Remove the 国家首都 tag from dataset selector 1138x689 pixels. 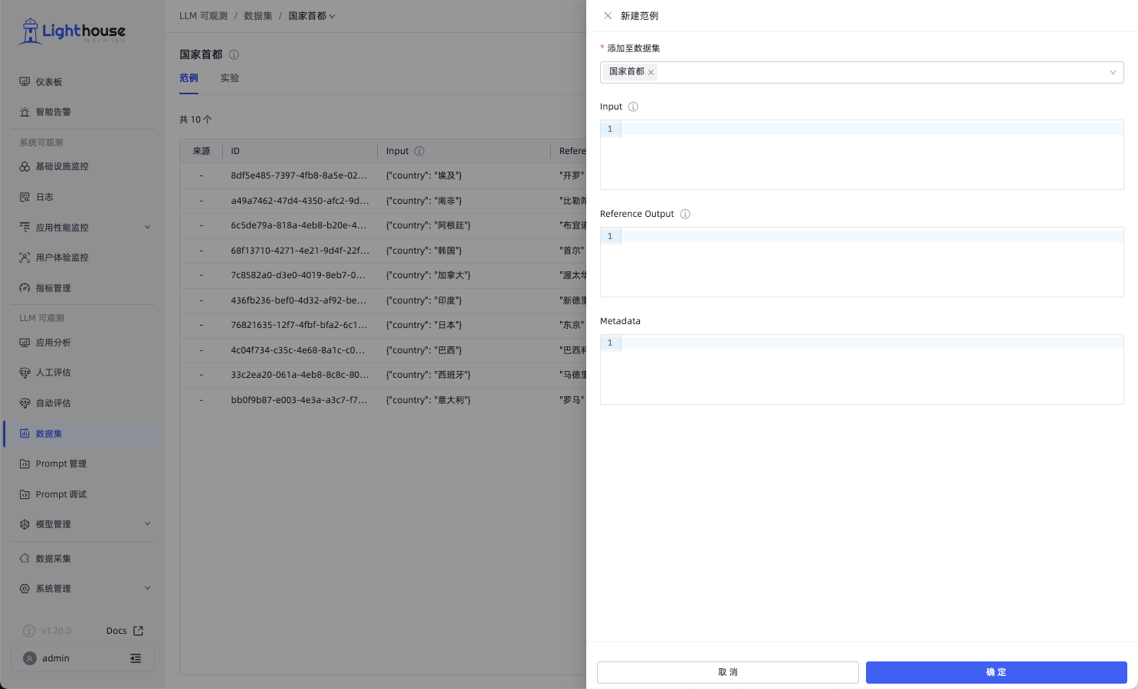point(651,72)
